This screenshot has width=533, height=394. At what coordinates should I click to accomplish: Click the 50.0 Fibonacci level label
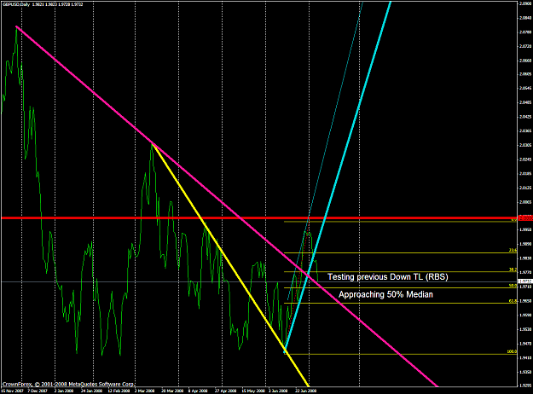[513, 285]
